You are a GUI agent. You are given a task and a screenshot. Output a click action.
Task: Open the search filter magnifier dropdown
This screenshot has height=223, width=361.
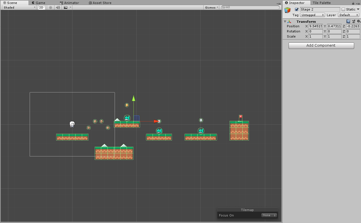click(x=224, y=7)
